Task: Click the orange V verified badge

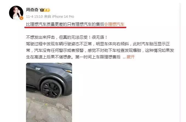Action: tap(21, 18)
